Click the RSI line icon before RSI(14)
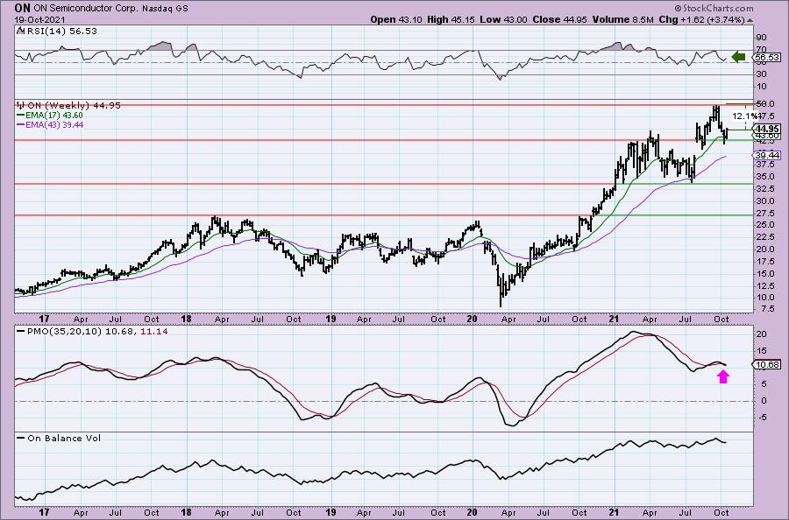Image resolution: width=789 pixels, height=520 pixels. point(20,32)
